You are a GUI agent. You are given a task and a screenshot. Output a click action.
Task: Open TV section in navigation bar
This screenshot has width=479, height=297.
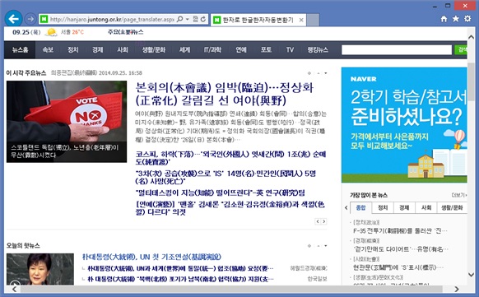290,49
